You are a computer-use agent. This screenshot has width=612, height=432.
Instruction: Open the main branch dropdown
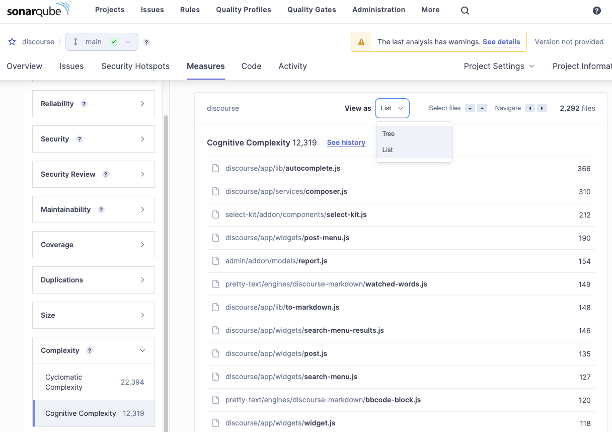(102, 42)
